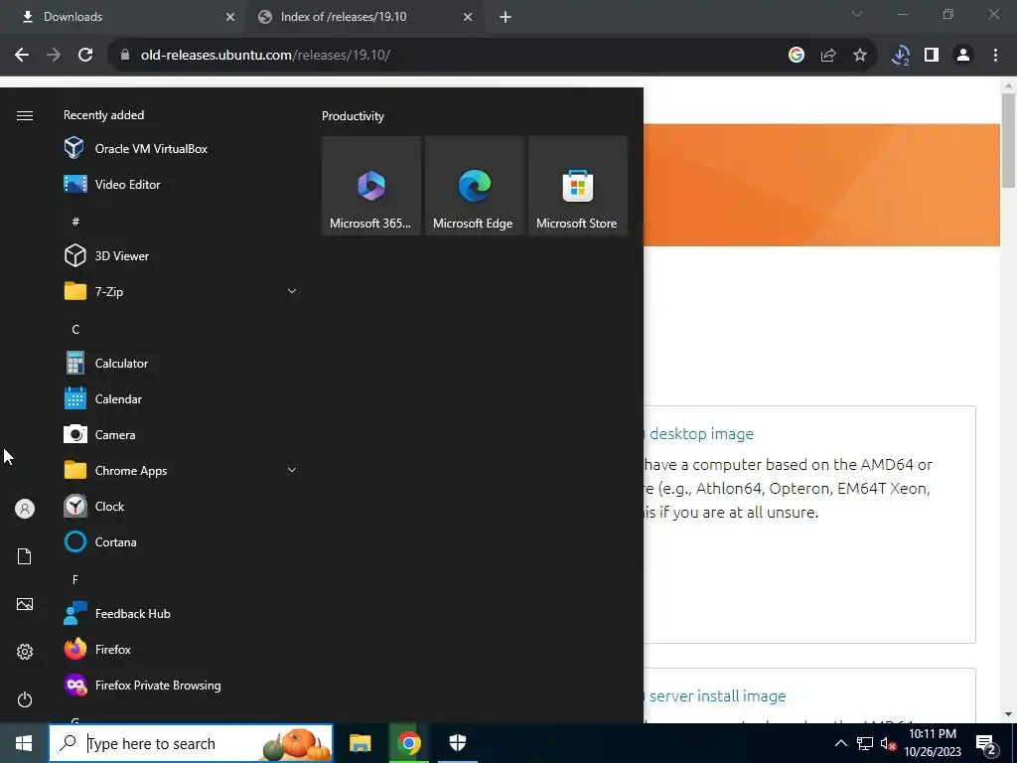Toggle Chrome side panel
The height and width of the screenshot is (763, 1017).
pos(932,56)
